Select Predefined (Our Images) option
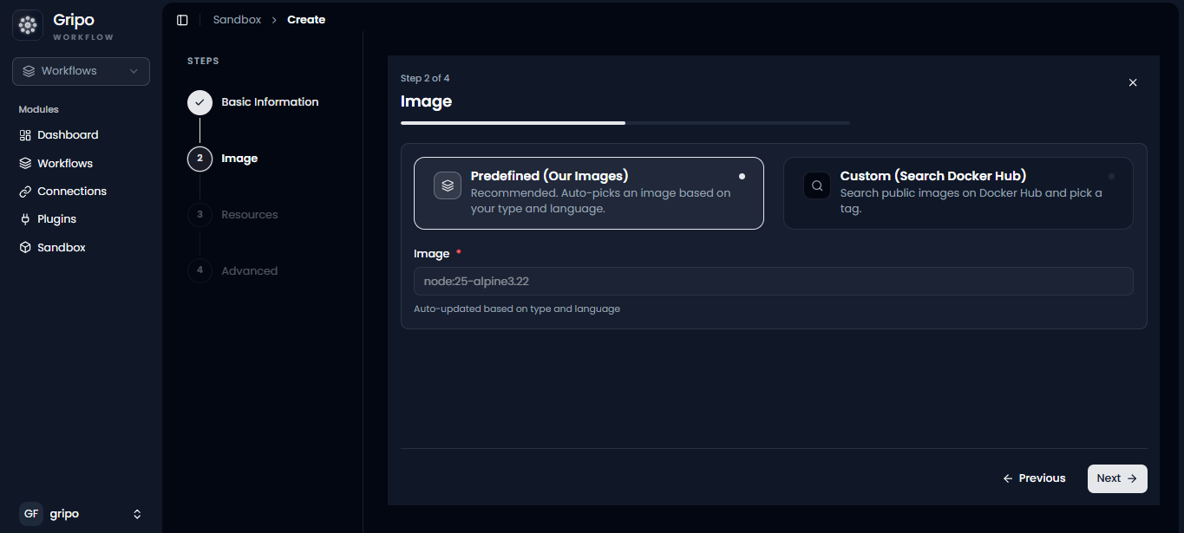 (x=589, y=193)
